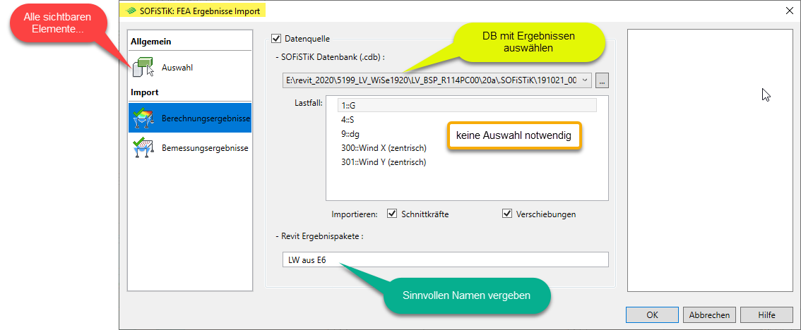The image size is (801, 330).
Task: Open file browser with the ... button
Action: click(x=602, y=80)
